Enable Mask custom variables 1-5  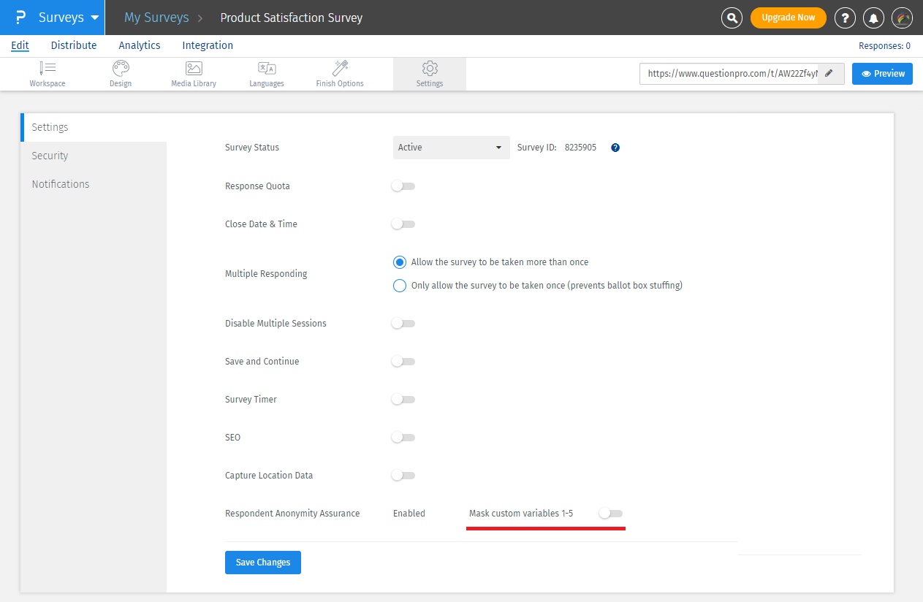tap(610, 513)
